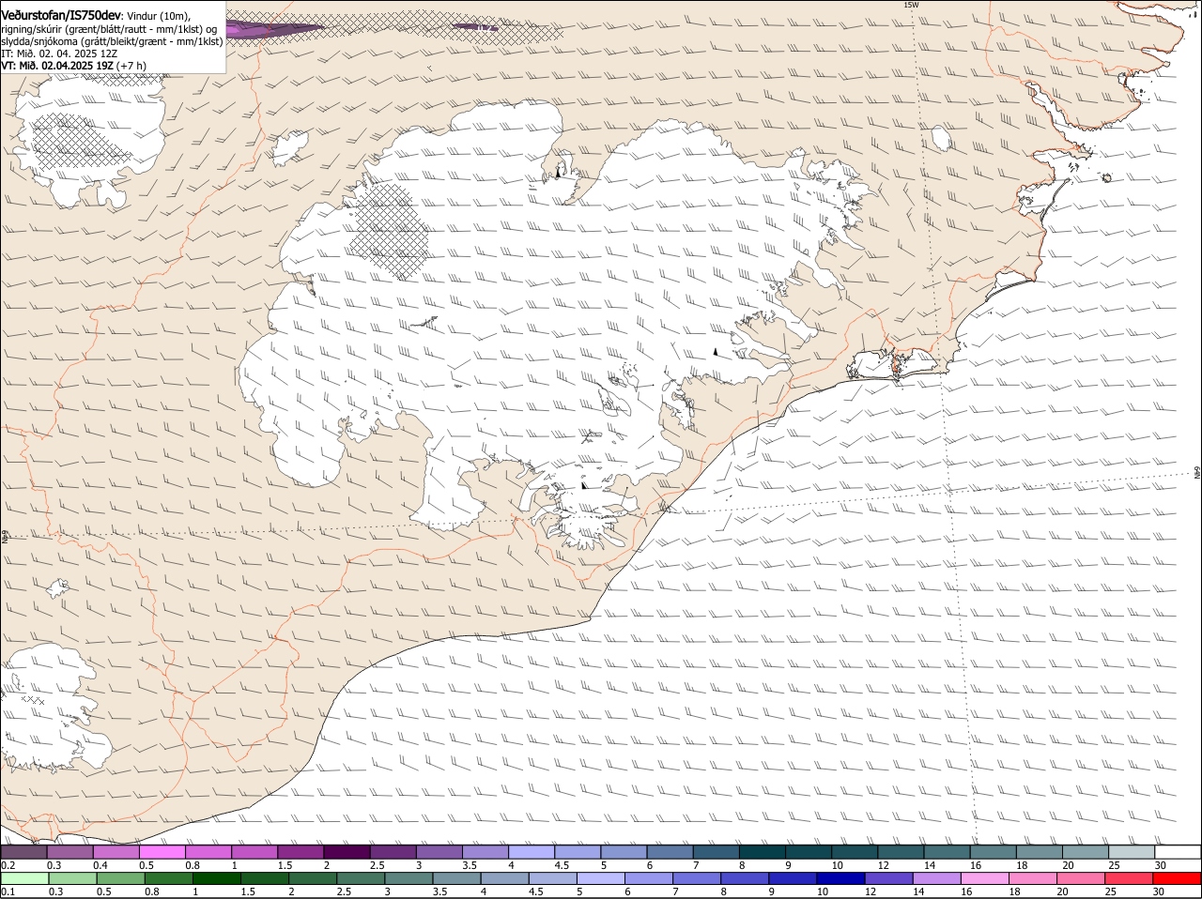Select the upper-row swatch between 9 and 10
The height and width of the screenshot is (899, 1202).
pos(808,852)
